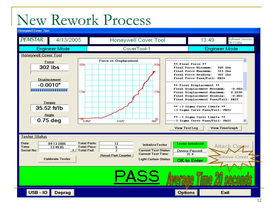The height and width of the screenshot is (209, 278).
Task: Click the Software Version label
Action: pyautogui.click(x=241, y=41)
